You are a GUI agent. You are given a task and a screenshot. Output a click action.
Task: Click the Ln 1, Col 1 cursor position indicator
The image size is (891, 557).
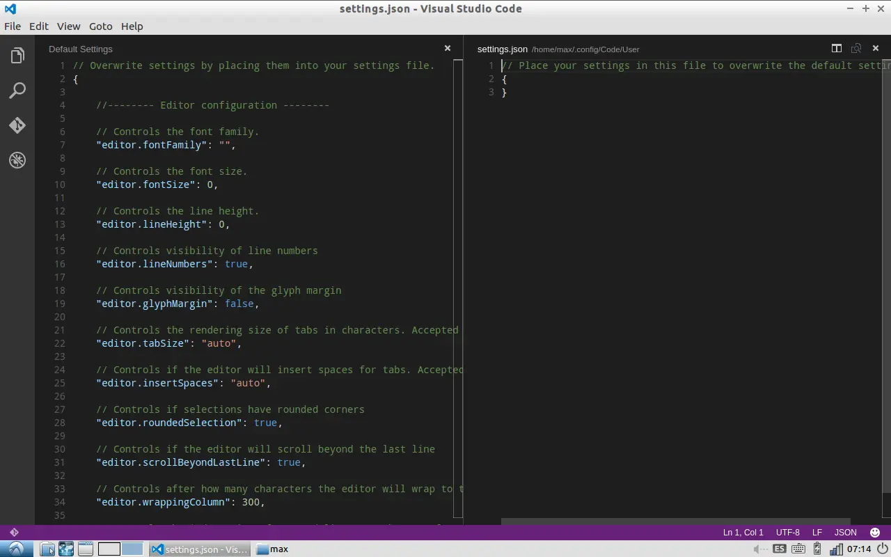click(x=743, y=532)
